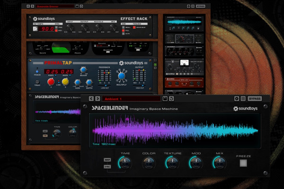
Task: Open Effect Rack red preset name field
Action: (55, 6)
